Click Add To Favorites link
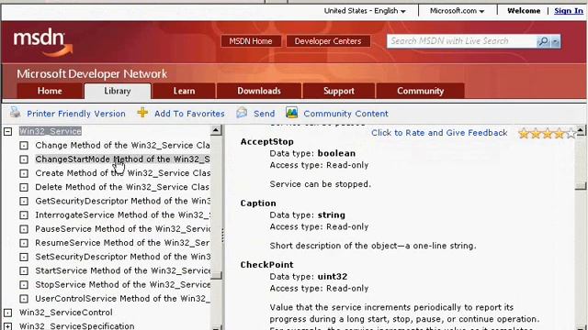 189,114
